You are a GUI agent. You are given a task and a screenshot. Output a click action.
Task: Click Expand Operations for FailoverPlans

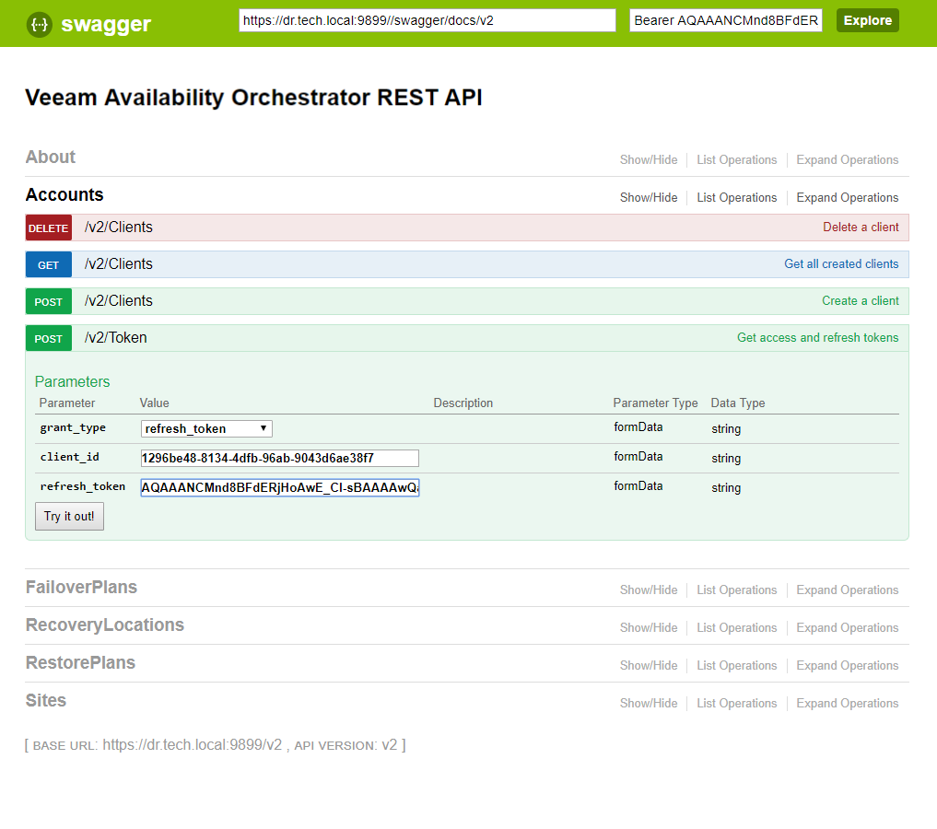click(x=848, y=590)
